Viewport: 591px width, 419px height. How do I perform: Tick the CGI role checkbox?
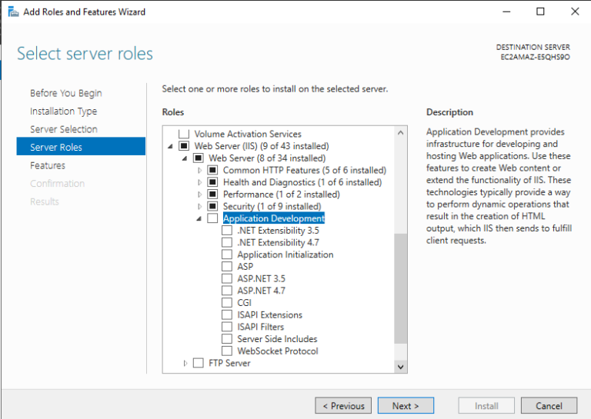click(x=227, y=303)
